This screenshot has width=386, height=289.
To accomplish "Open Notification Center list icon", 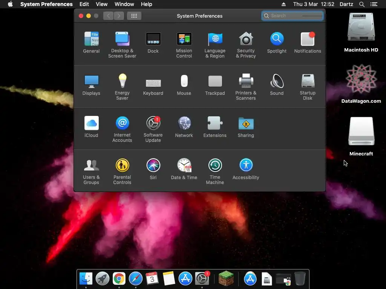I will coord(374,4).
